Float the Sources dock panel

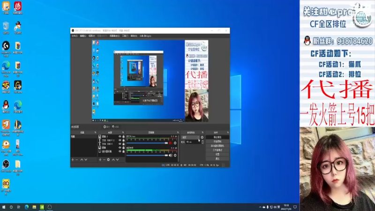pyautogui.click(x=123, y=132)
